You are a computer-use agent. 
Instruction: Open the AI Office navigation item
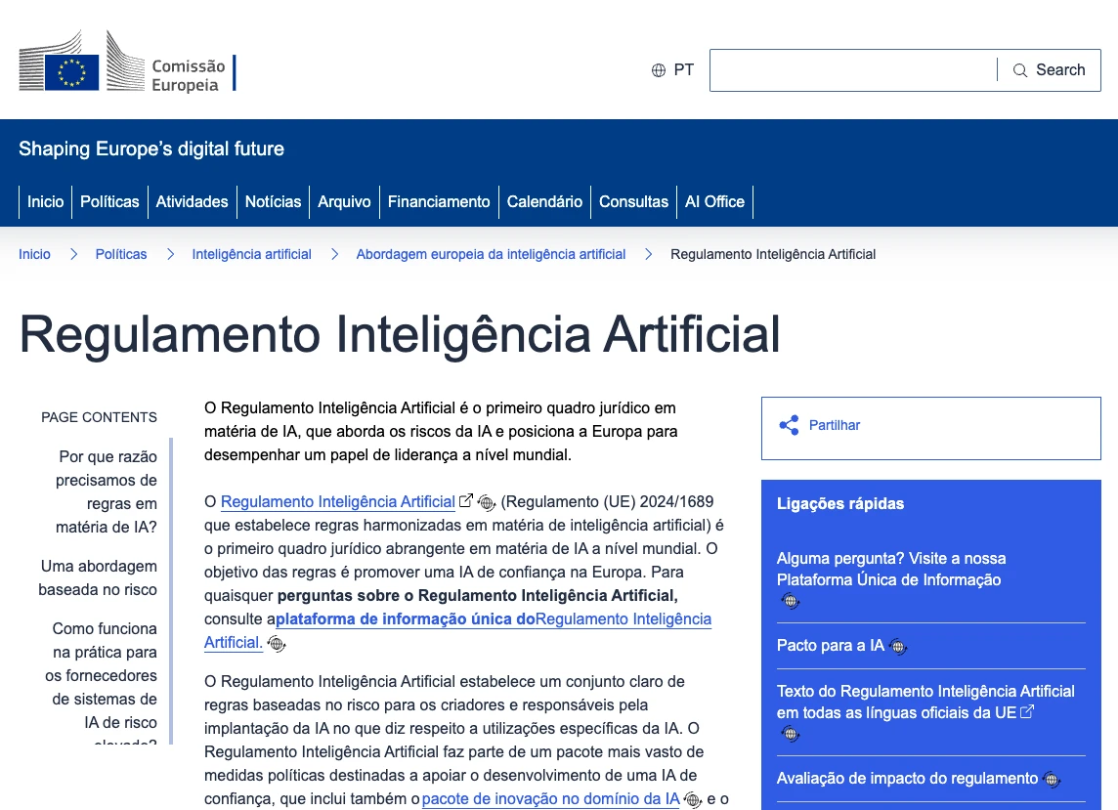click(714, 201)
